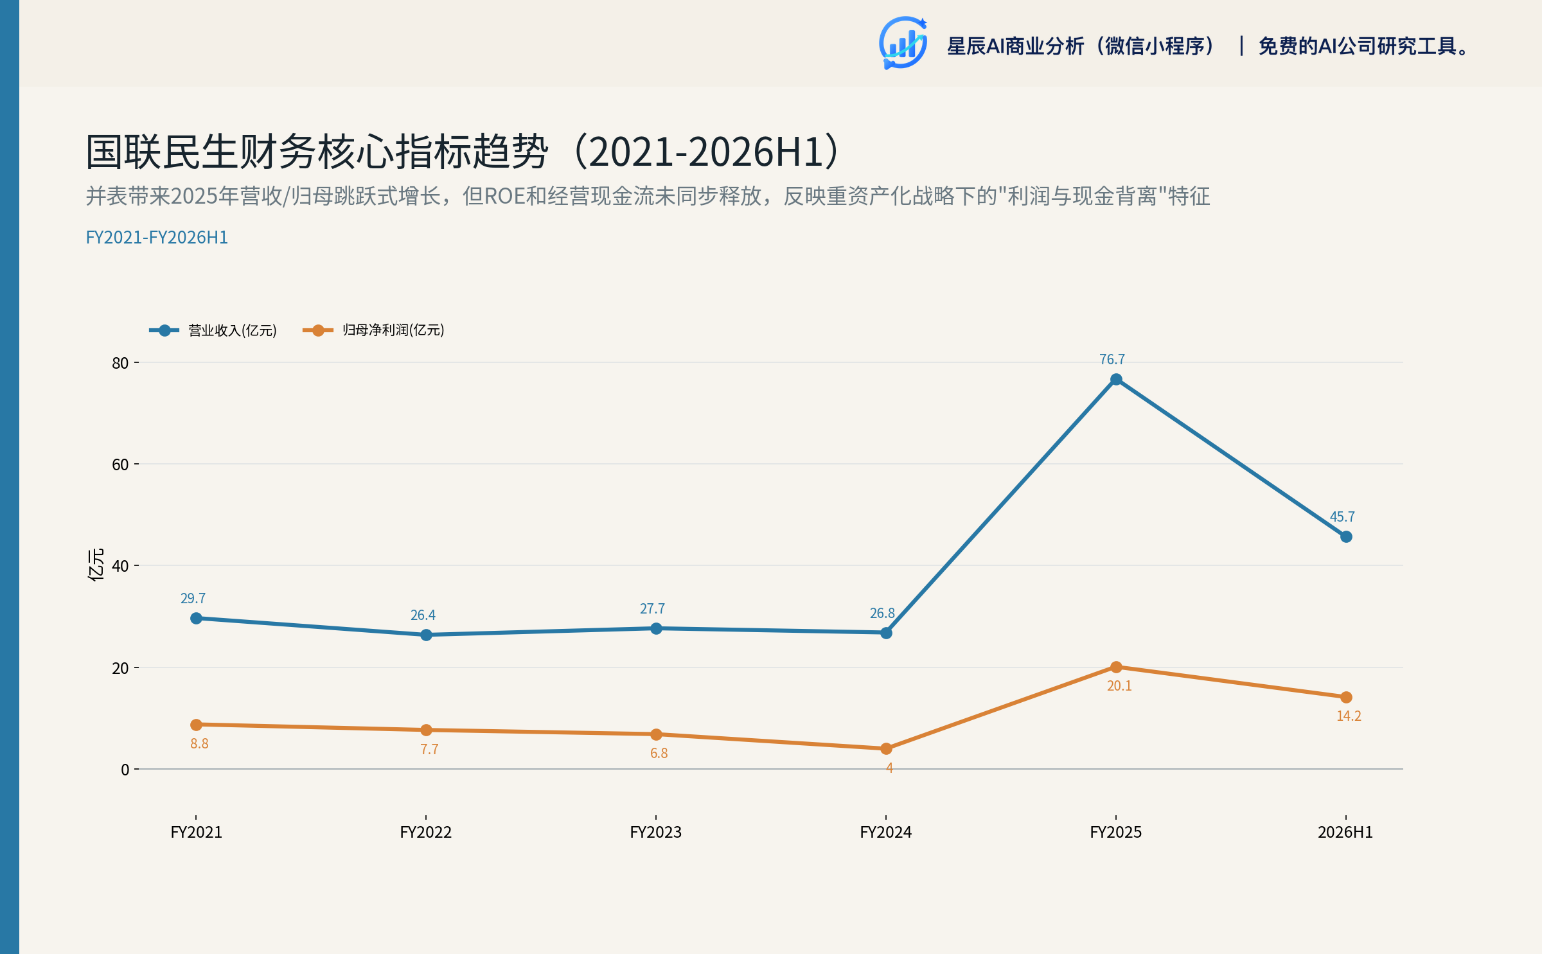Click the FY2022 x-axis label
Viewport: 1542px width, 954px height.
[x=426, y=832]
